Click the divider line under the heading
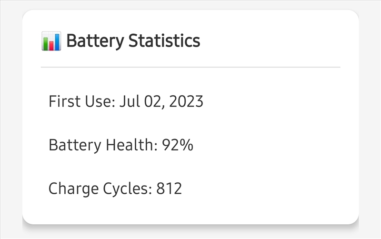This screenshot has width=381, height=239. pos(190,67)
